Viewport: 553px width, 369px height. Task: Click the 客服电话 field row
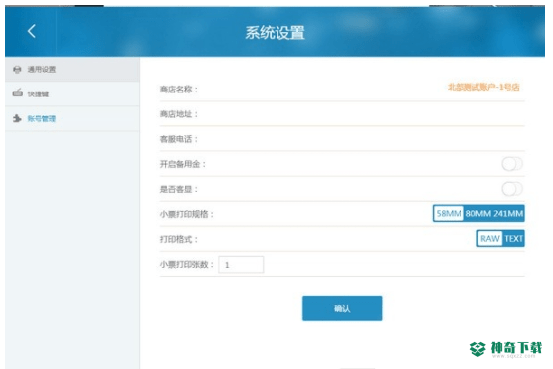pyautogui.click(x=342, y=139)
